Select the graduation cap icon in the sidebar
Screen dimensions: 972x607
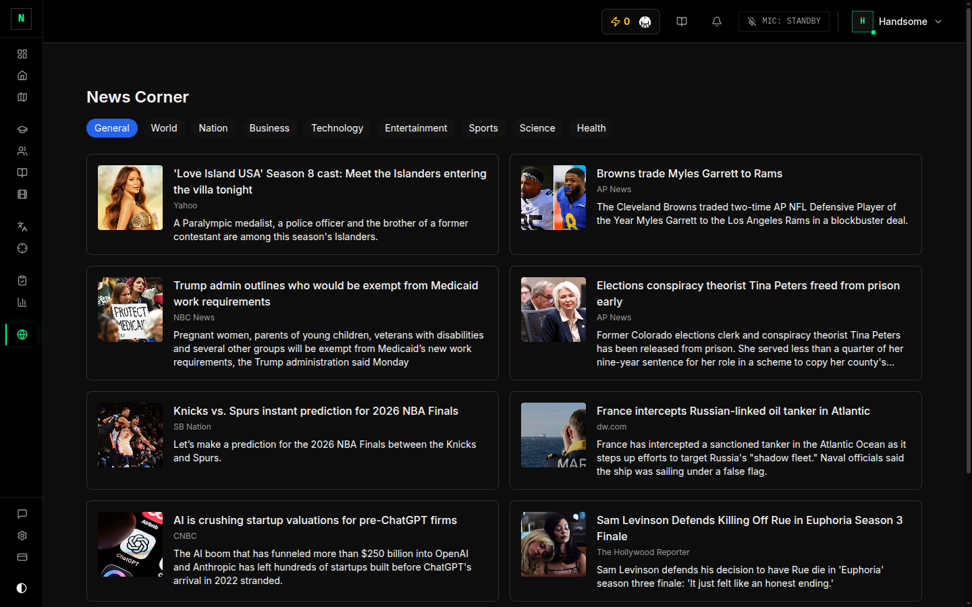[x=22, y=129]
